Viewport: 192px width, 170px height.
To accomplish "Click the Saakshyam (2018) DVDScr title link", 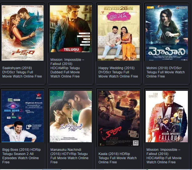I will click(x=22, y=72).
